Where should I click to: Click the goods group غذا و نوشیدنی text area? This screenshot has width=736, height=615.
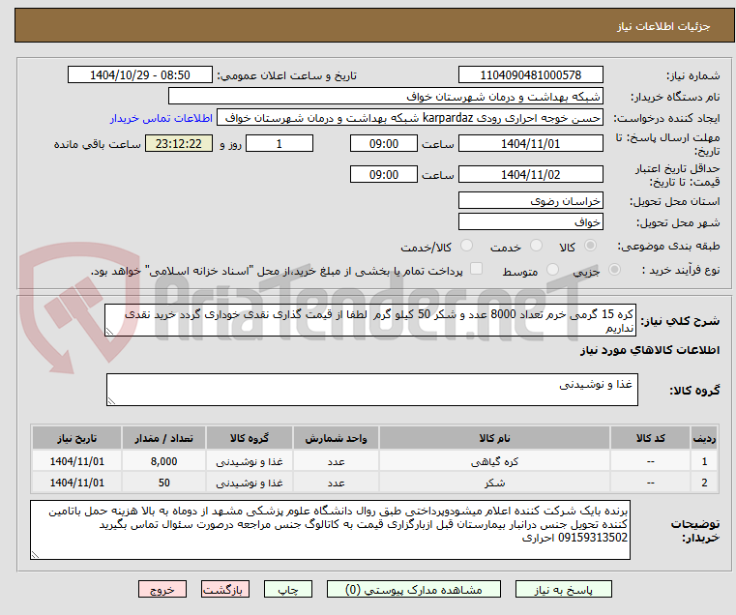371,390
